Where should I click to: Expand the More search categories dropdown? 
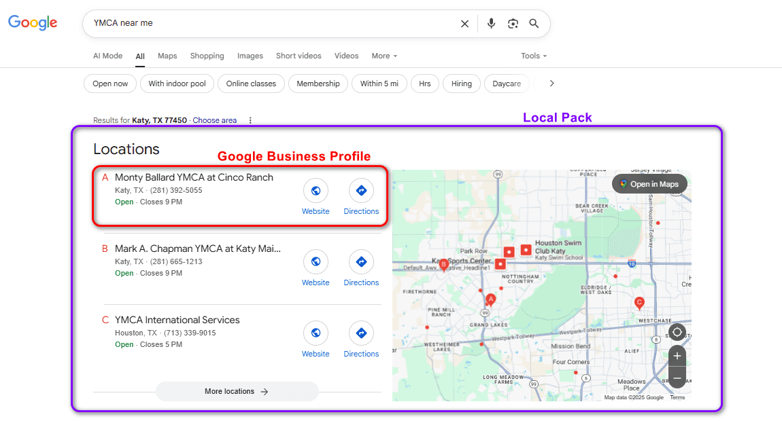[384, 56]
